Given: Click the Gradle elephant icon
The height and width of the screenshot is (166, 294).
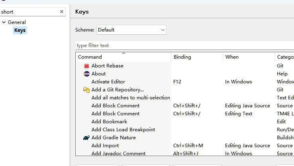Looking at the screenshot, I should coord(86,138).
